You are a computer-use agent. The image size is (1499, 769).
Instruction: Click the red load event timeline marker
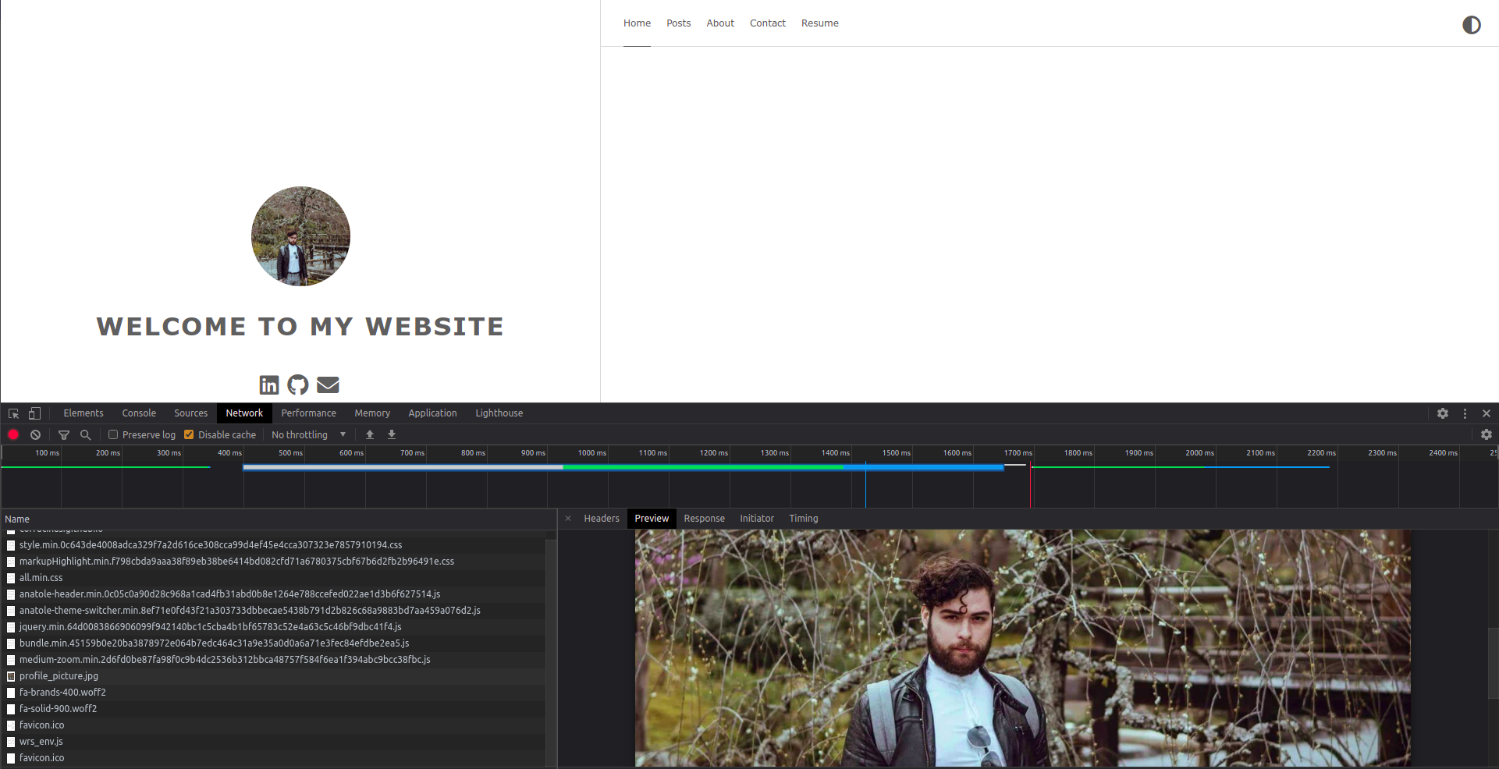[1030, 484]
